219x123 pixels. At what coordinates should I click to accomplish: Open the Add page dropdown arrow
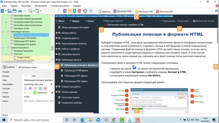[x=41, y=11]
